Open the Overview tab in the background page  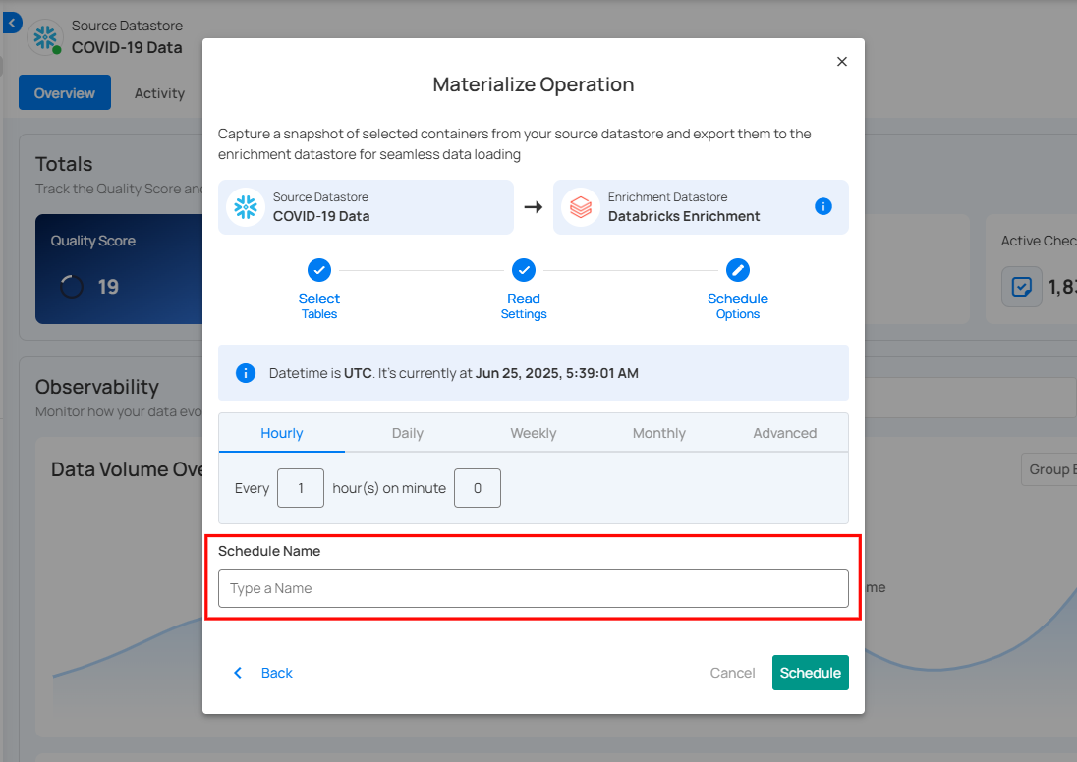pyautogui.click(x=65, y=92)
